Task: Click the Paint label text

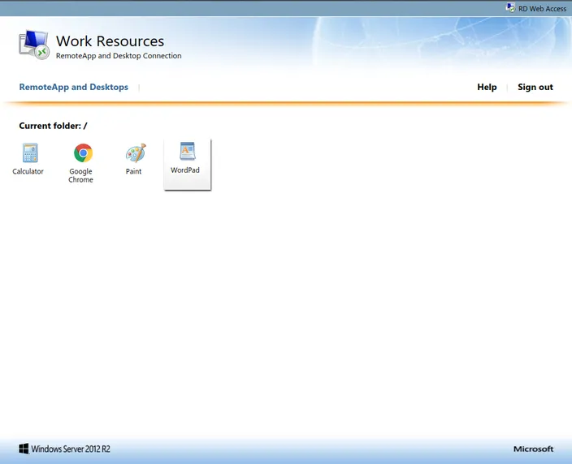Action: 133,171
